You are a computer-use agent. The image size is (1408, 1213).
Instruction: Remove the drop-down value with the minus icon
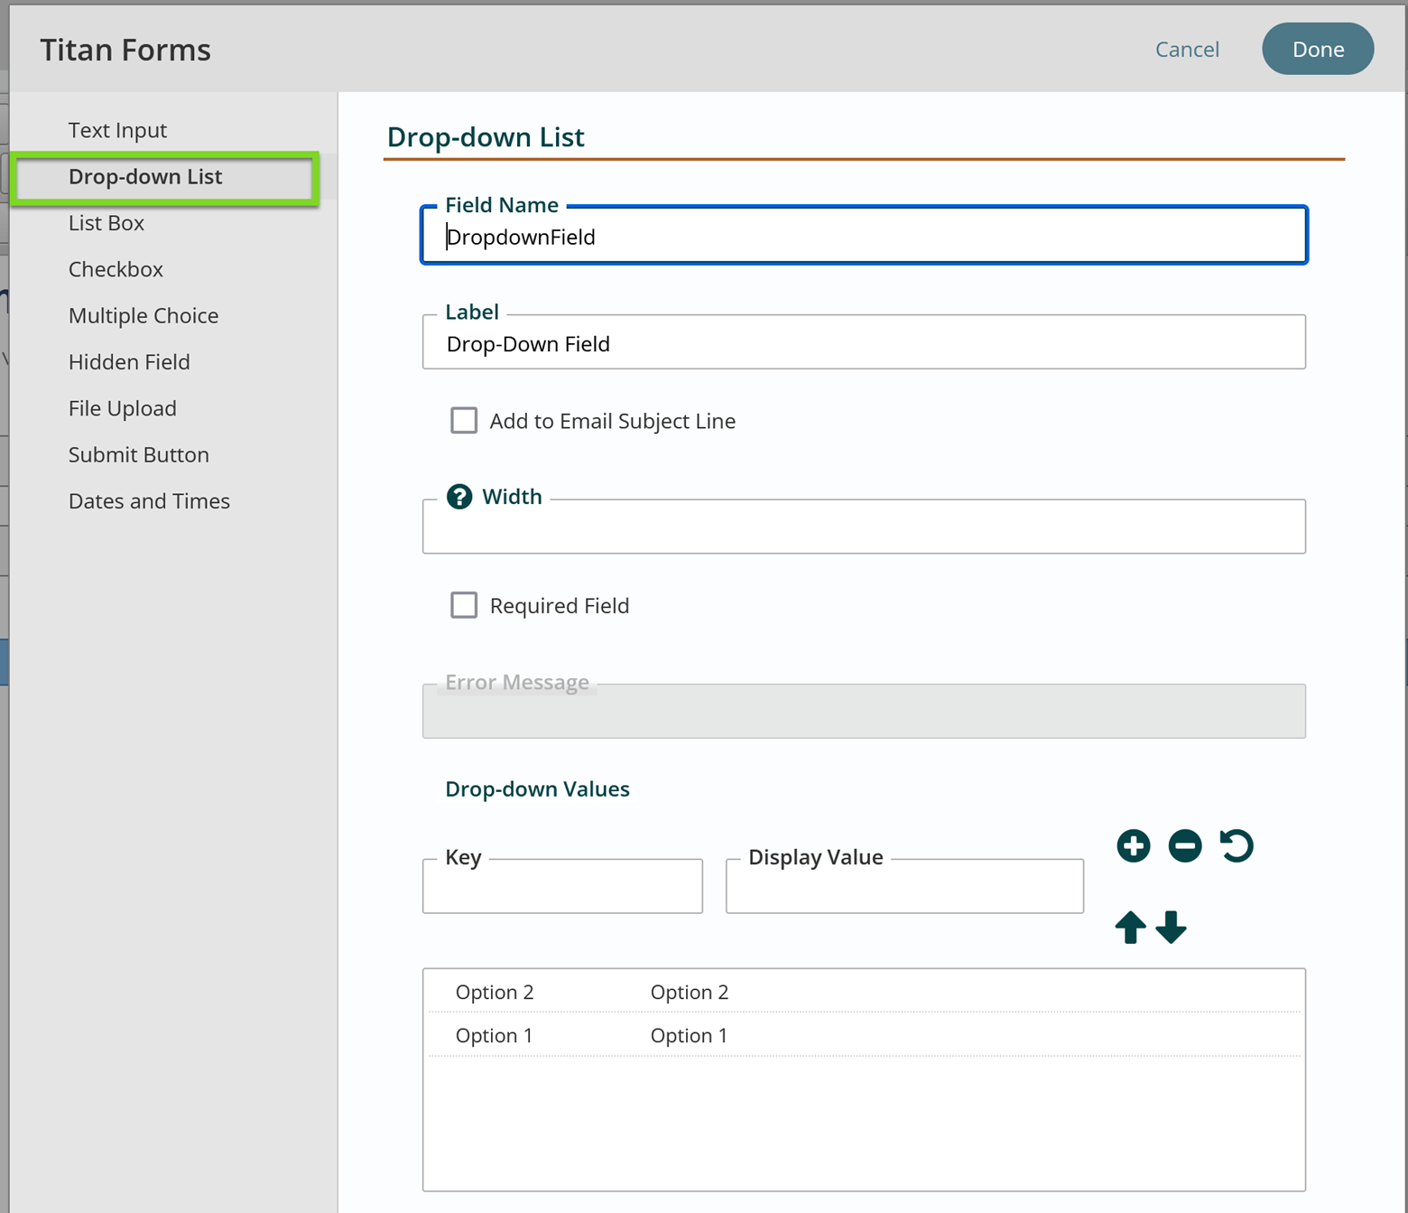[1185, 846]
